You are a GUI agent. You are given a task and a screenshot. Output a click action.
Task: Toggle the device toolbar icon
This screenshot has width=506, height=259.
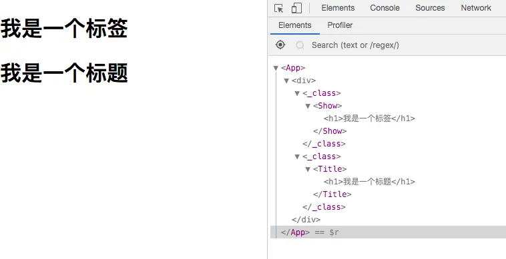(x=296, y=8)
